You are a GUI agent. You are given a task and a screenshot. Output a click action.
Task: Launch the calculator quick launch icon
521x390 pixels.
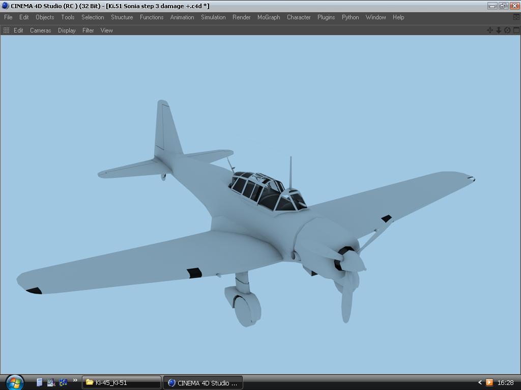pos(40,382)
